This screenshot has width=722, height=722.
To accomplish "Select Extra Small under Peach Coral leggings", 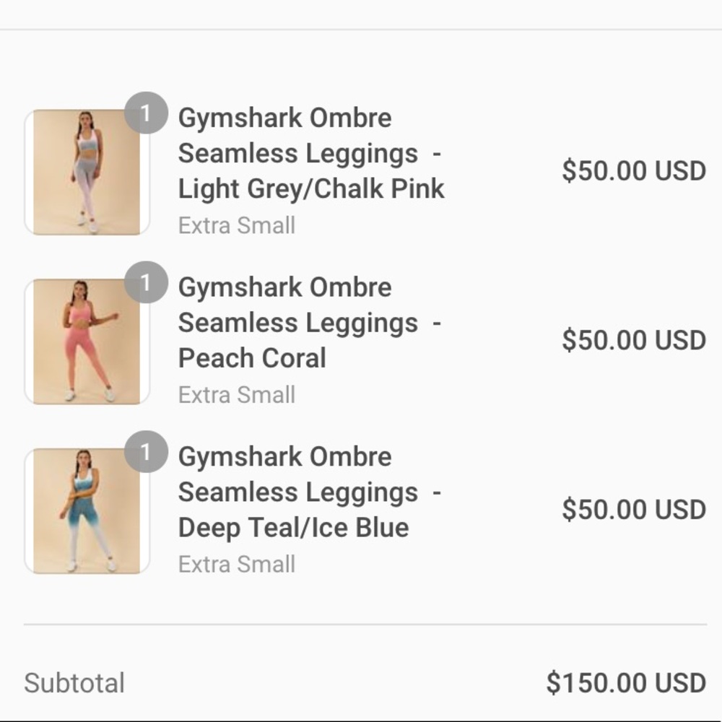I will tap(236, 394).
